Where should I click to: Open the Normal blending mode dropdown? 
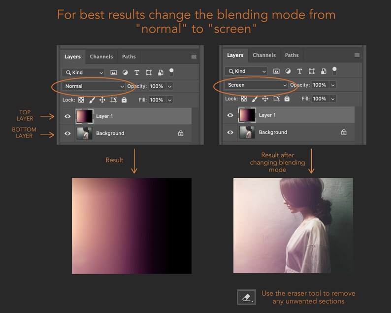click(x=94, y=86)
